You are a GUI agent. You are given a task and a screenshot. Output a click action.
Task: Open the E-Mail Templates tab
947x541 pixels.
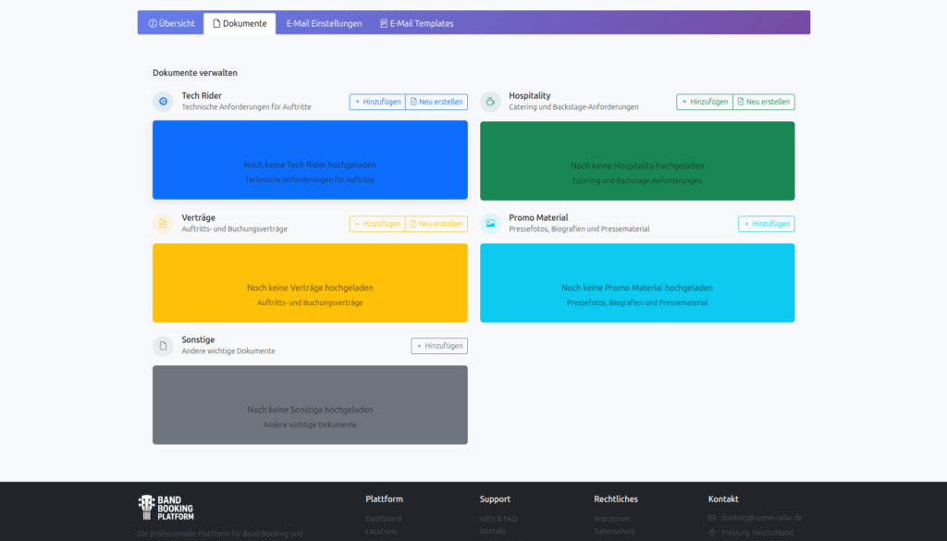pos(416,23)
